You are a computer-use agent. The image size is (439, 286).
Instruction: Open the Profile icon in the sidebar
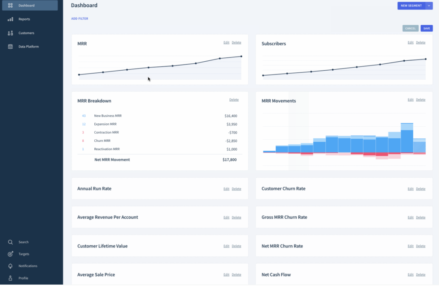click(10, 278)
